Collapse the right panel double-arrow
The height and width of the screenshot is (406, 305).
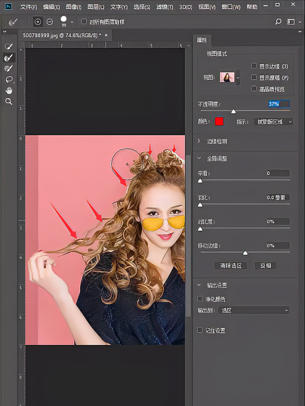pos(300,32)
